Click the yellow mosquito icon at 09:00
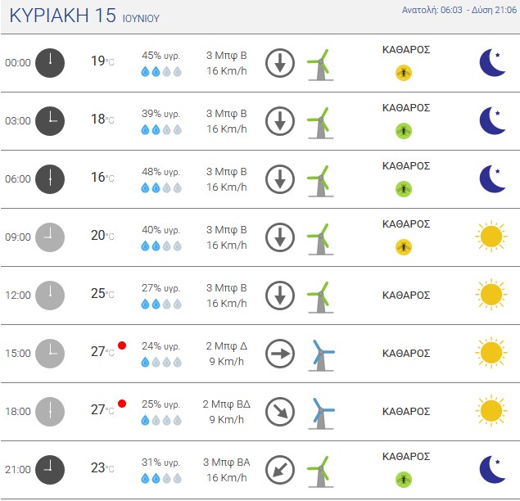This screenshot has height=501, width=520. click(x=404, y=247)
